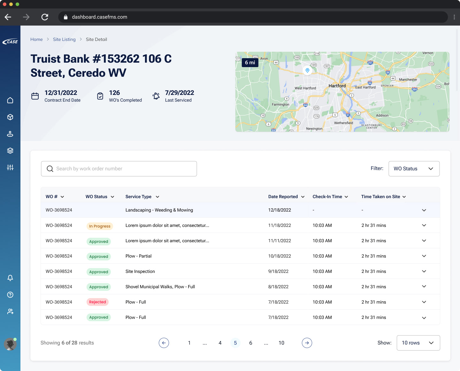Image resolution: width=460 pixels, height=371 pixels.
Task: Open browser three-dot menu
Action: click(454, 17)
